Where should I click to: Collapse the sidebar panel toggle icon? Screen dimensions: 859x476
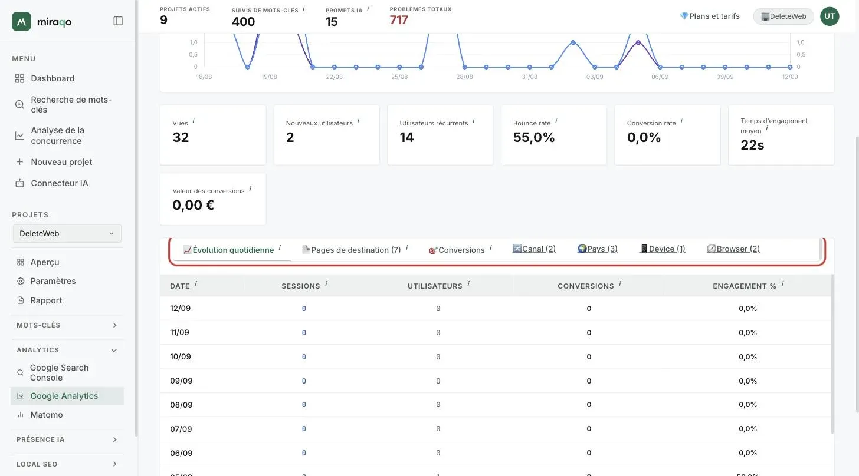118,21
